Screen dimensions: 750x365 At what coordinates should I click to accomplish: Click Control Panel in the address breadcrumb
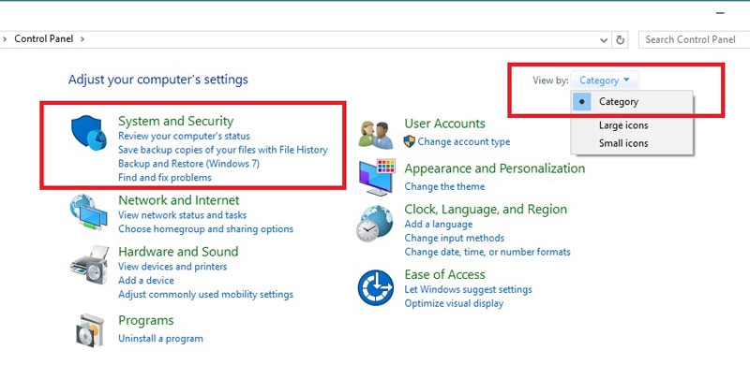[x=44, y=39]
